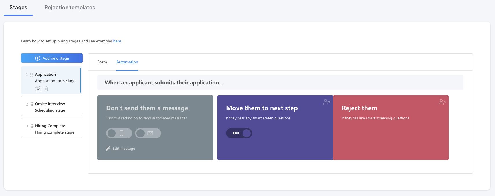Image resolution: width=495 pixels, height=196 pixels.
Task: Follow the 'here' examples link
Action: (117, 41)
